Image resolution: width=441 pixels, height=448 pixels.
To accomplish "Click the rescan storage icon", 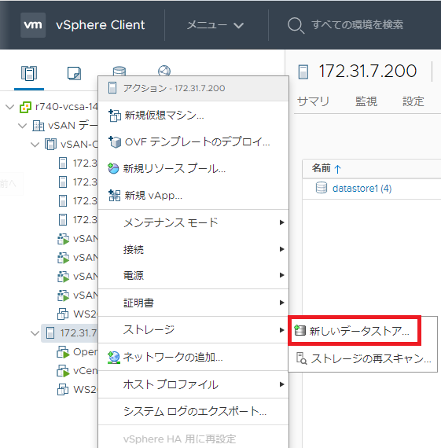I will click(x=302, y=358).
